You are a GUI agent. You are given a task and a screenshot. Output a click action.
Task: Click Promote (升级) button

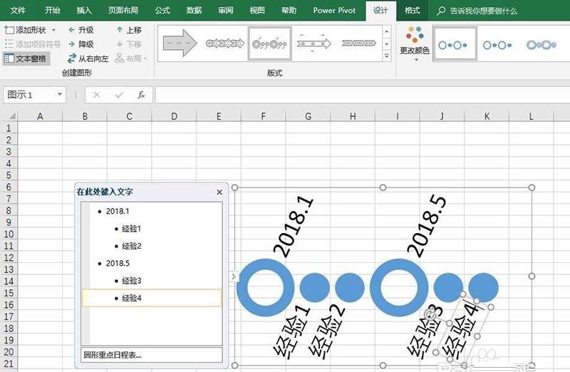(81, 30)
